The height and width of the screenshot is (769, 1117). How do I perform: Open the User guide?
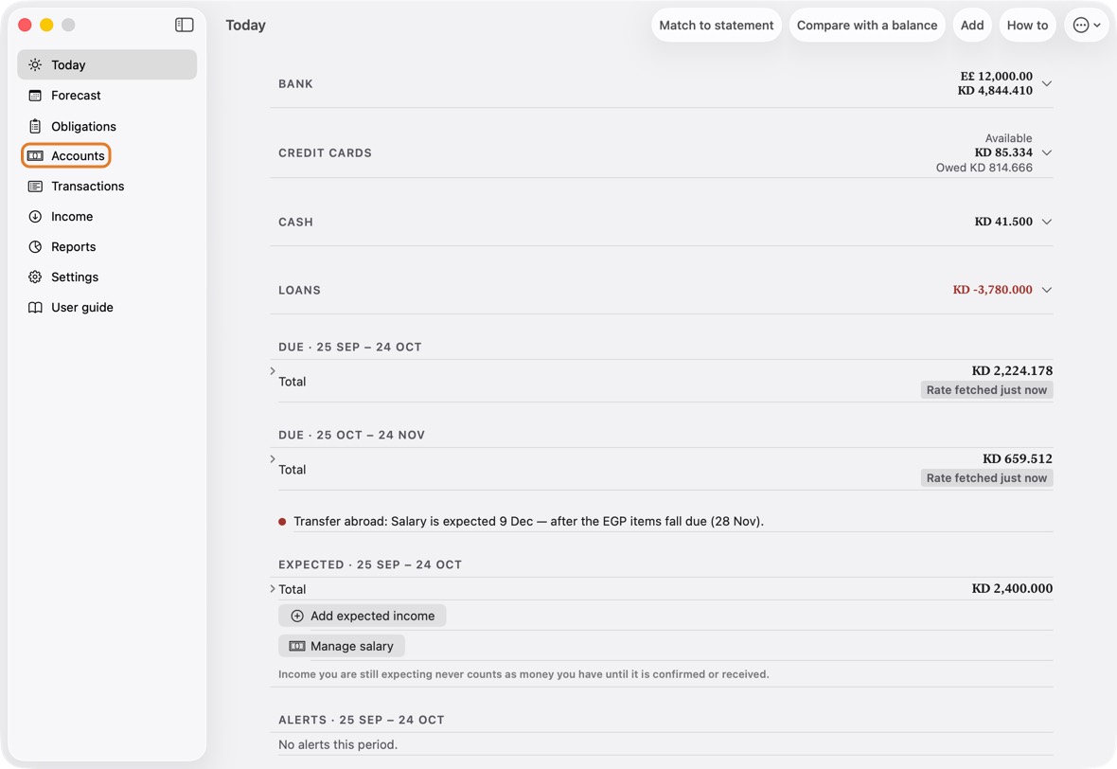(107, 307)
